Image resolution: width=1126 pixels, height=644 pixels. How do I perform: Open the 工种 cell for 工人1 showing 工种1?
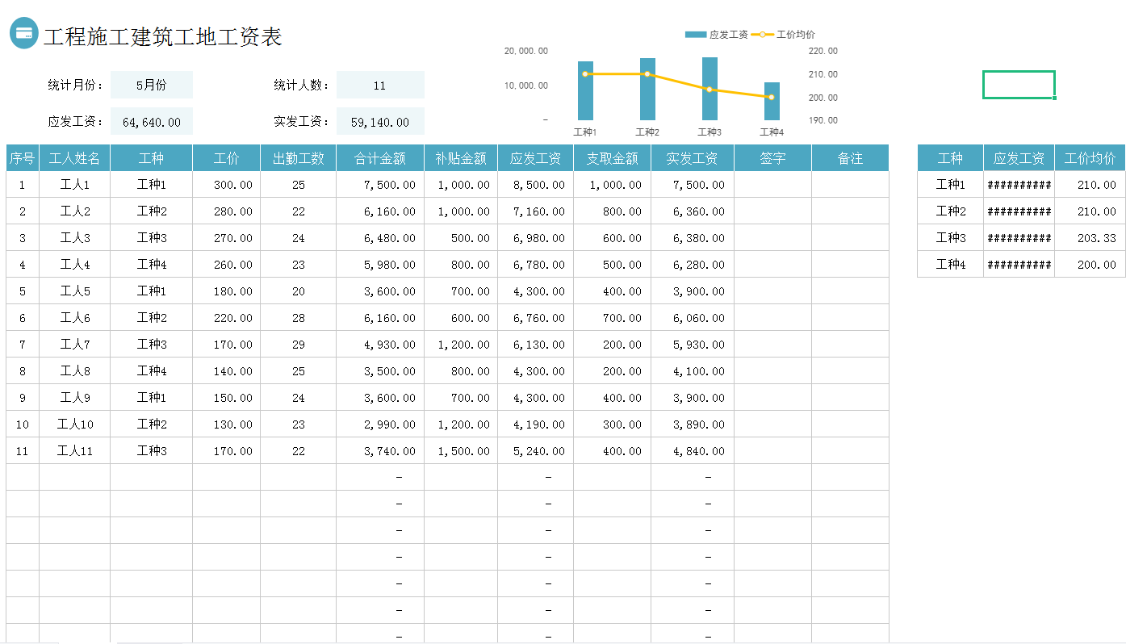(151, 184)
